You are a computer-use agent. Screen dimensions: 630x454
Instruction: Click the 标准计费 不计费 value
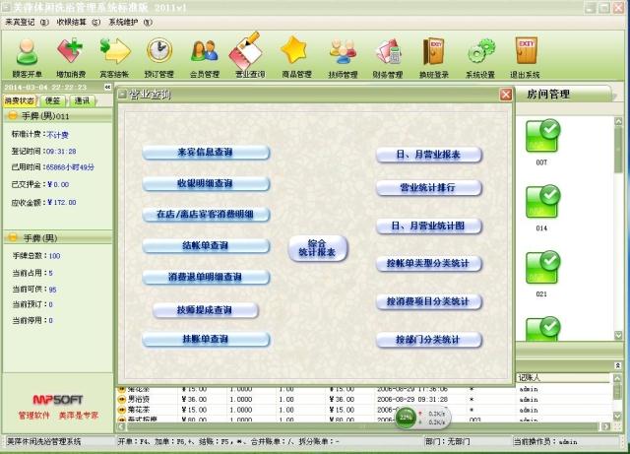[x=57, y=135]
